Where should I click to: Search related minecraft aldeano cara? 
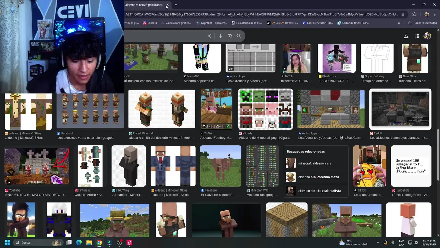click(x=316, y=163)
